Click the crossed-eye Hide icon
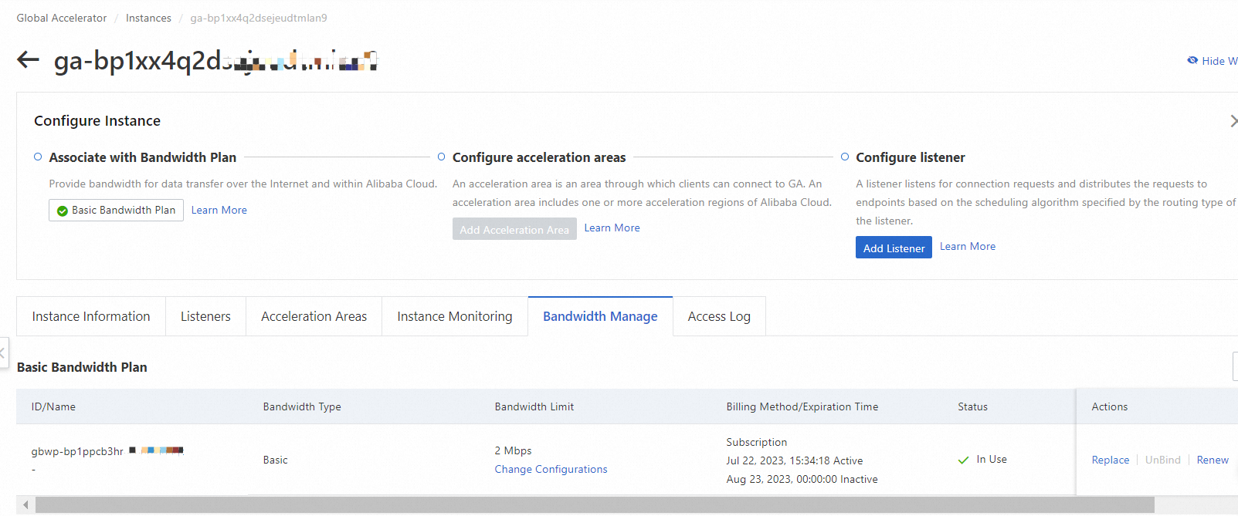Image resolution: width=1238 pixels, height=516 pixels. coord(1192,60)
